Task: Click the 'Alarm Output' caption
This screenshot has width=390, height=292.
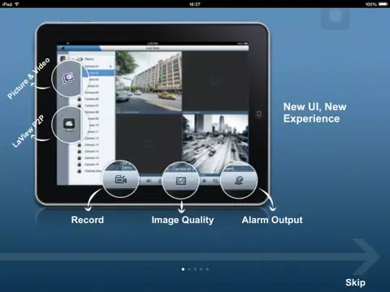Action: pyautogui.click(x=272, y=220)
